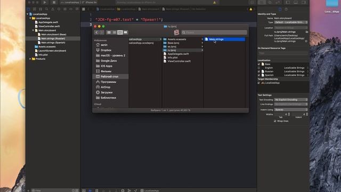Open the Text Encoding dropdown
This screenshot has width=341, height=192.
pos(291,100)
